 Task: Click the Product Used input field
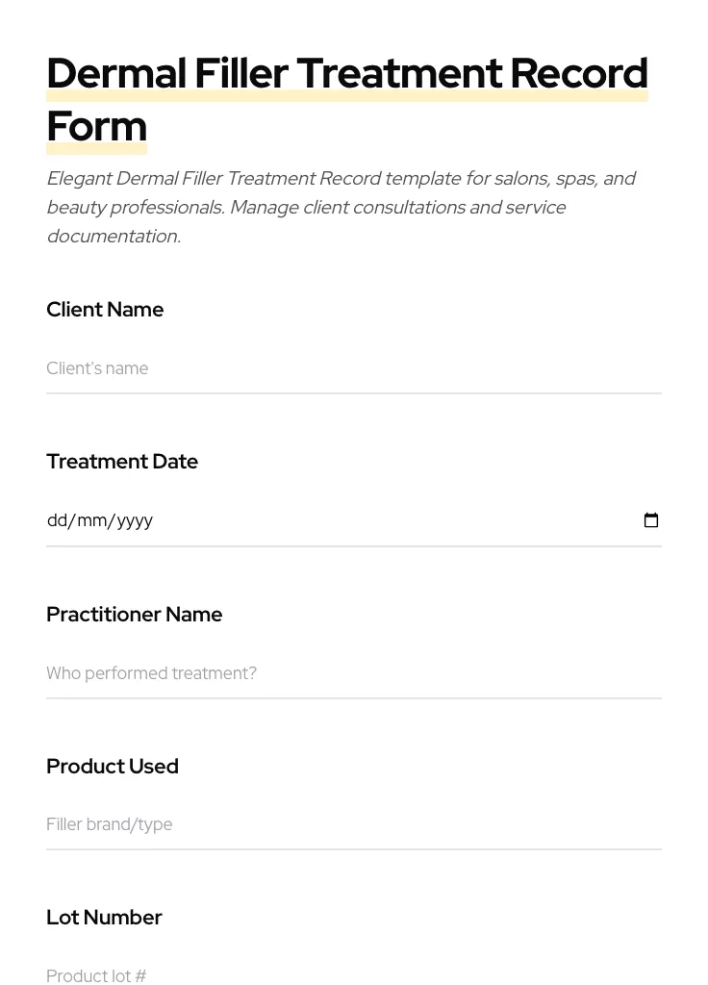click(x=354, y=824)
